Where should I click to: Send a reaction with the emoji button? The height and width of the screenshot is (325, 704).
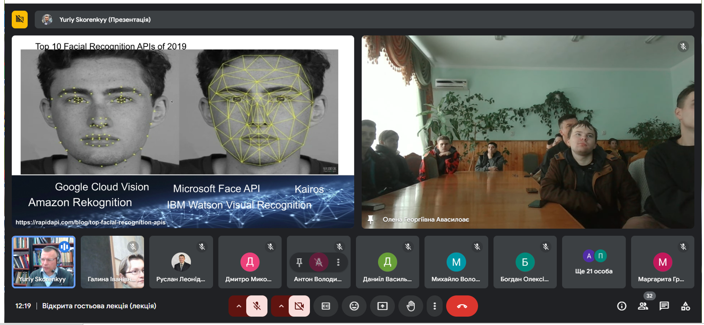click(354, 306)
